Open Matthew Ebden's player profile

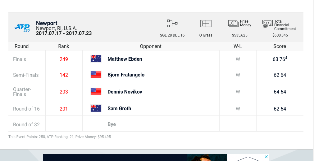click(125, 59)
